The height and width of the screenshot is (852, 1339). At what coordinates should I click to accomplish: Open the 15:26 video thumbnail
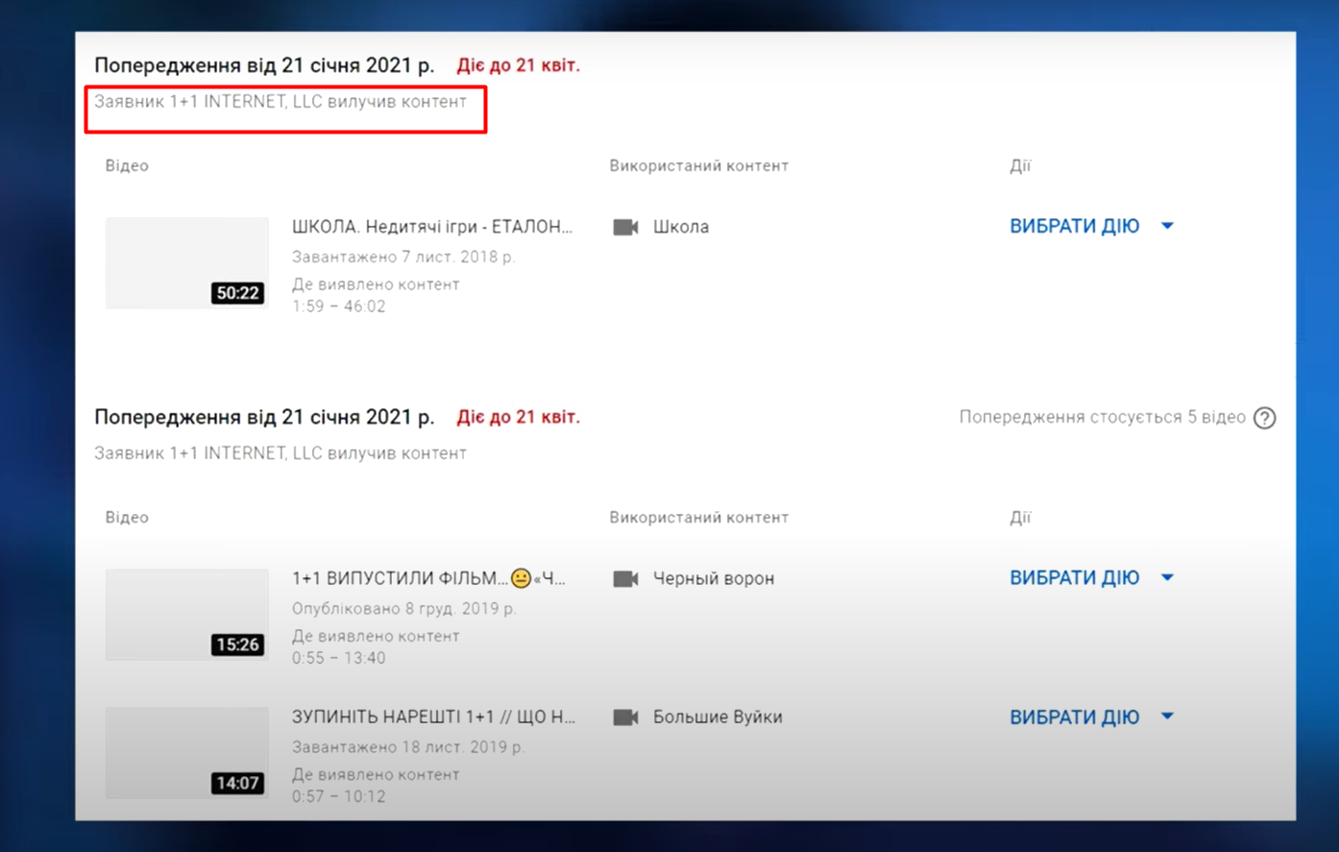(x=187, y=615)
